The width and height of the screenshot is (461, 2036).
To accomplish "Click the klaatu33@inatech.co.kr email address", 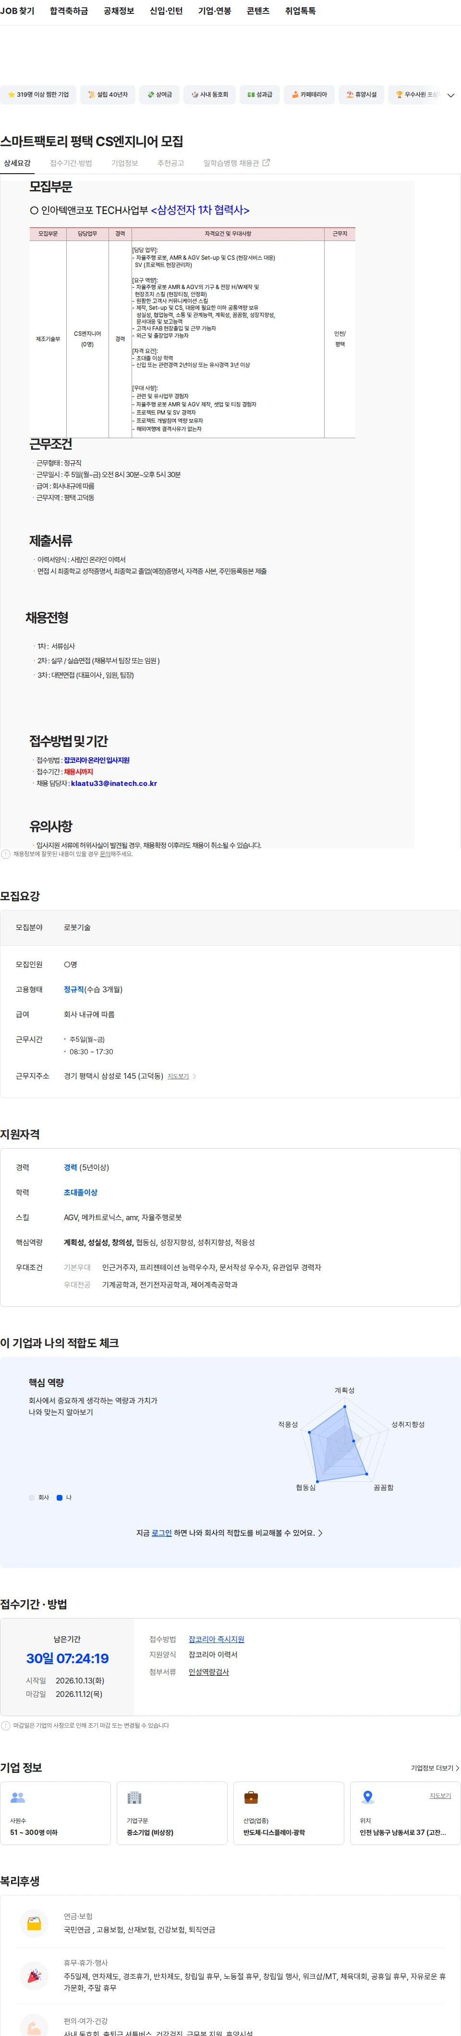I will (x=114, y=783).
